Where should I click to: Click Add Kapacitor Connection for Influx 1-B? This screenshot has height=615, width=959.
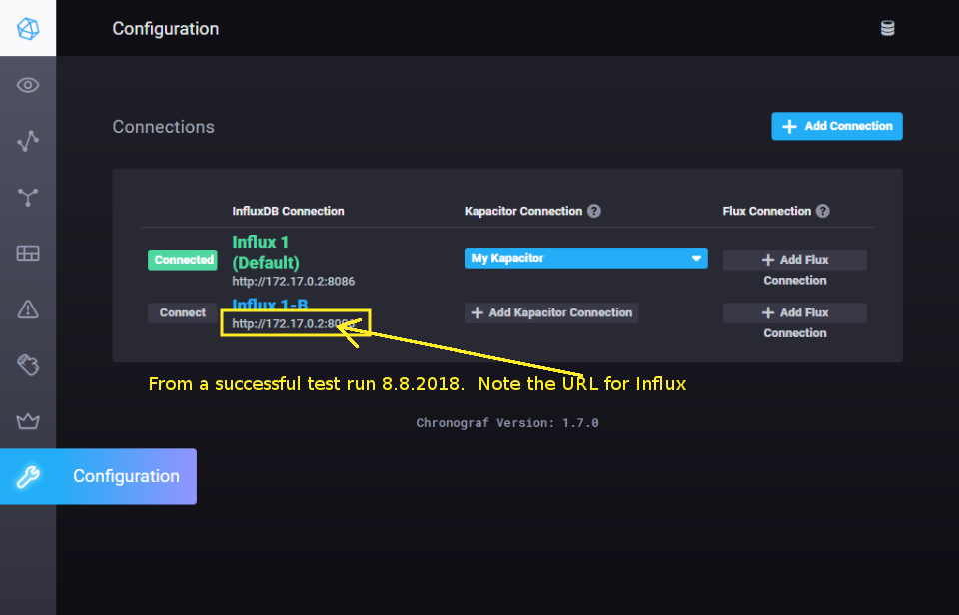coord(550,312)
